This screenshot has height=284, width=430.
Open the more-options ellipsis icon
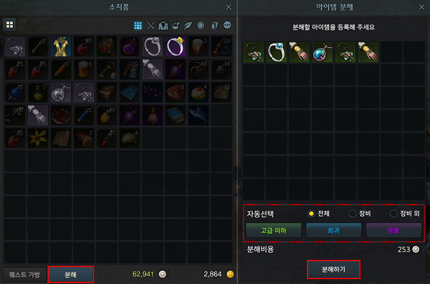pyautogui.click(x=227, y=25)
